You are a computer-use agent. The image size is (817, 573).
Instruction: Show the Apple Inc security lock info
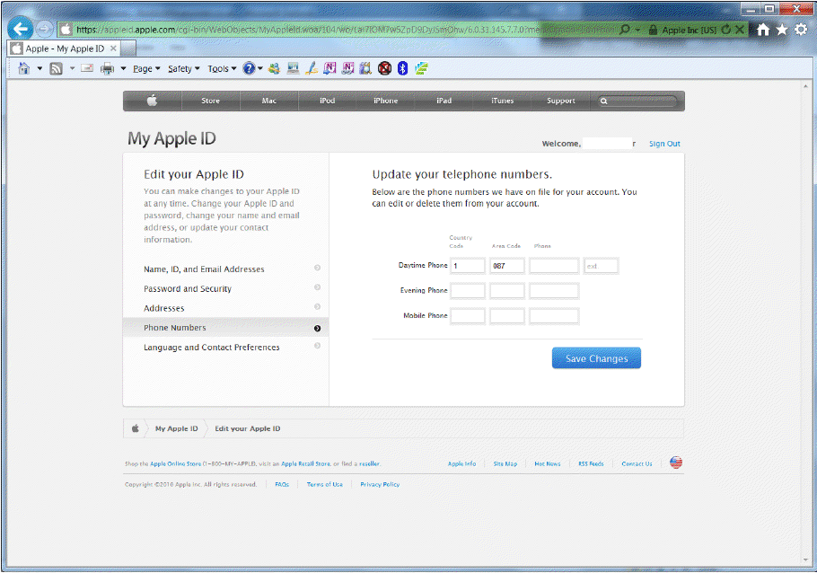tap(681, 30)
